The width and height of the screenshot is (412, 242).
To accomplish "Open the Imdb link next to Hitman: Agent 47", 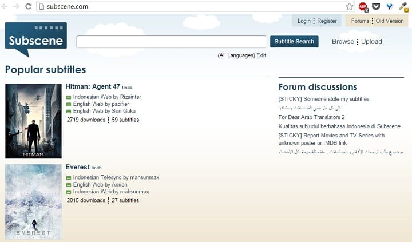I will pyautogui.click(x=127, y=88).
